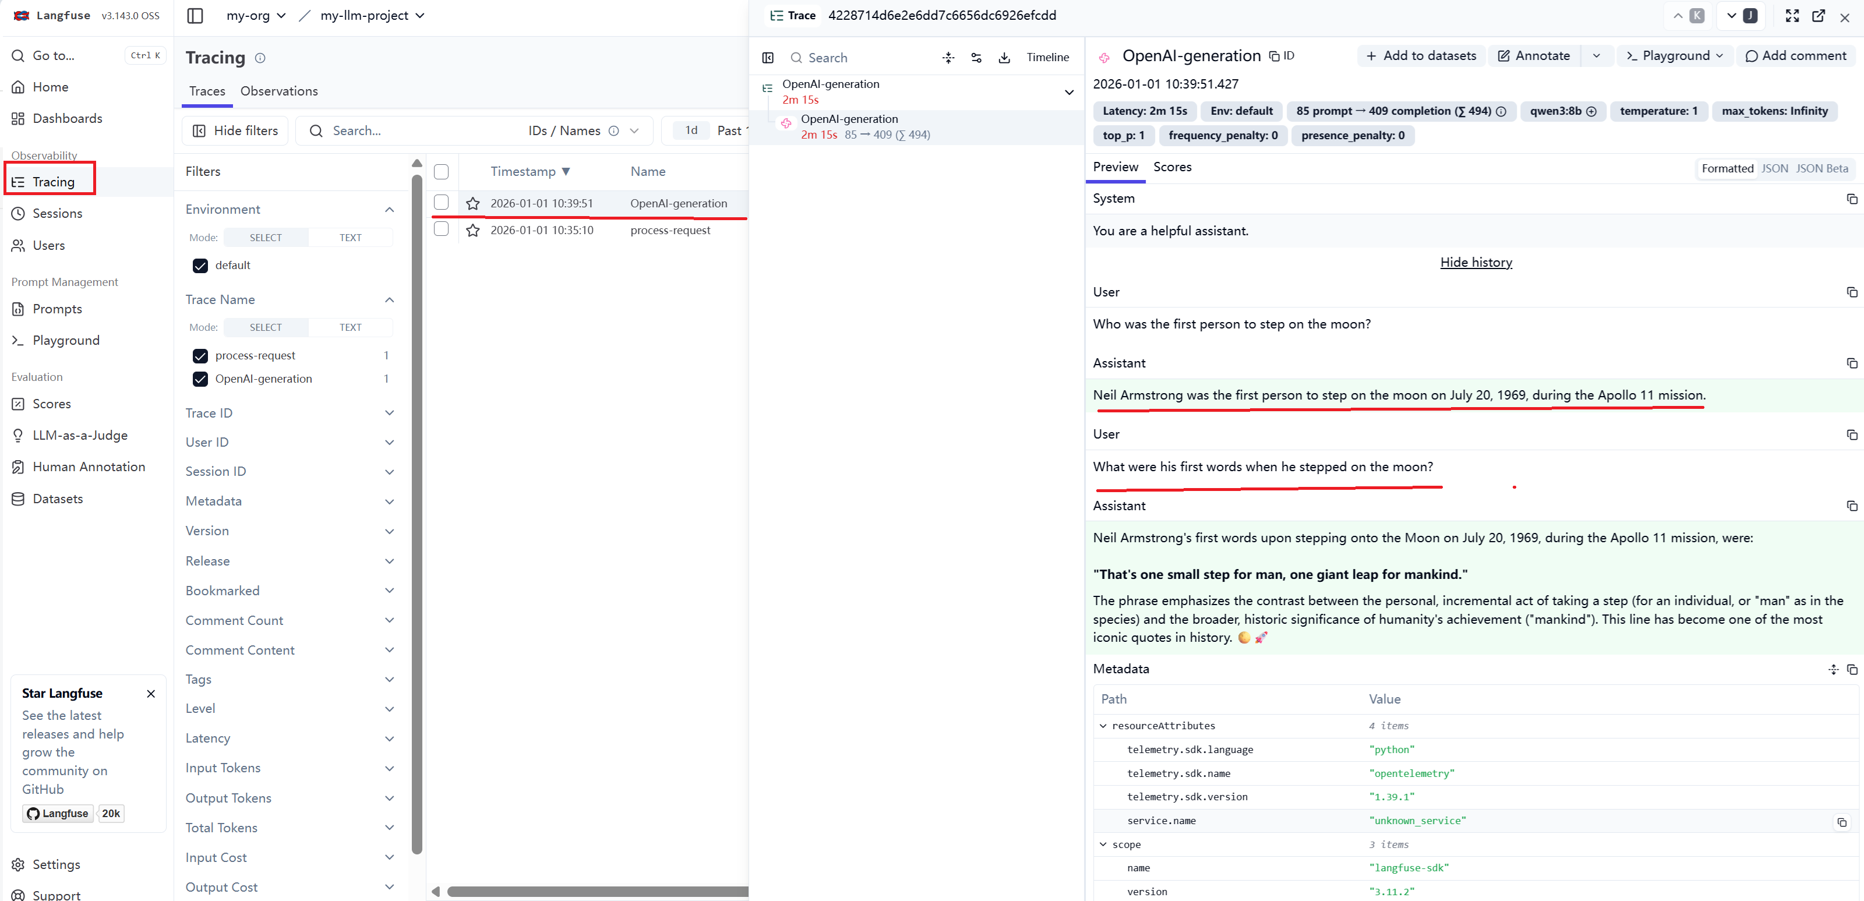
Task: Open the my-llm-project dropdown
Action: [x=372, y=15]
